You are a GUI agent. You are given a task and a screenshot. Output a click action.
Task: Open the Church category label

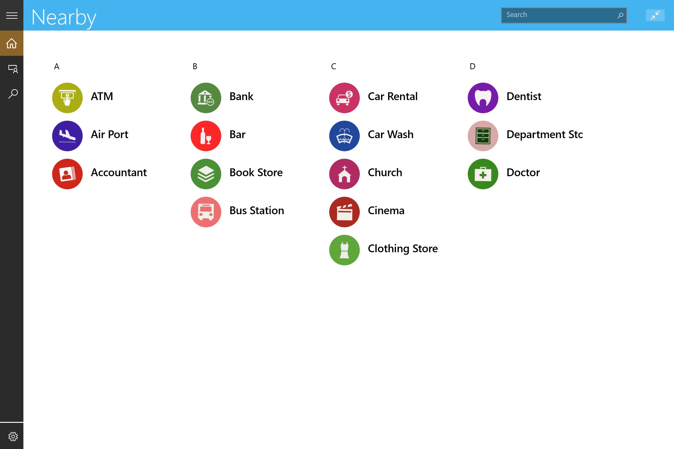click(385, 172)
